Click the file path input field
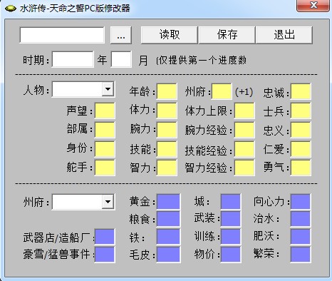The height and width of the screenshot is (281, 332). coord(62,35)
